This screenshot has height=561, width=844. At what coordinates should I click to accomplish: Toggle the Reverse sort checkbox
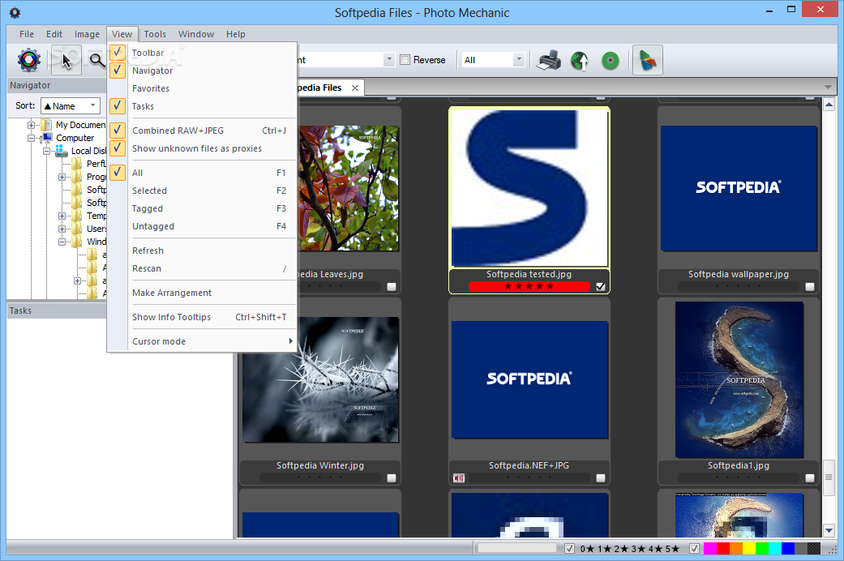pos(405,60)
